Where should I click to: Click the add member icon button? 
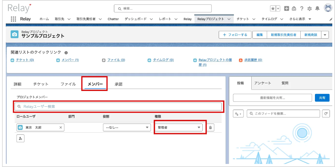coord(20,138)
